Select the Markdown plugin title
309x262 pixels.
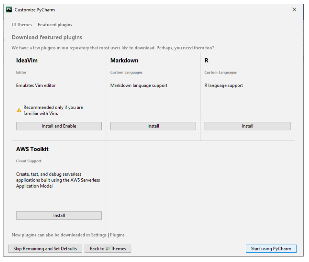(x=124, y=60)
